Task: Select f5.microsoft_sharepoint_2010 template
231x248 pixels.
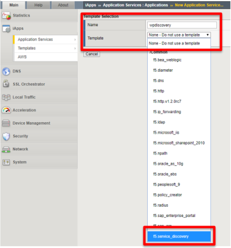Action: 179,143
